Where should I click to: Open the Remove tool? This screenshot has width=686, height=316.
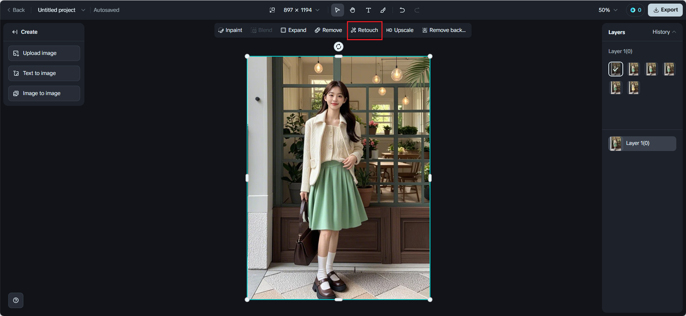[329, 30]
